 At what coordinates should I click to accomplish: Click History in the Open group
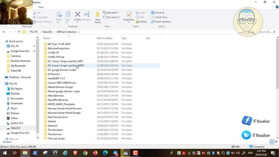coord(141,21)
